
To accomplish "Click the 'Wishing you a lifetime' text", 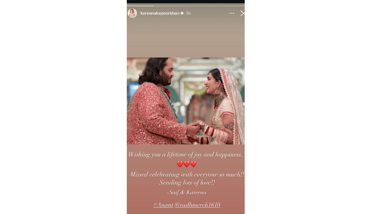I will tap(186, 155).
